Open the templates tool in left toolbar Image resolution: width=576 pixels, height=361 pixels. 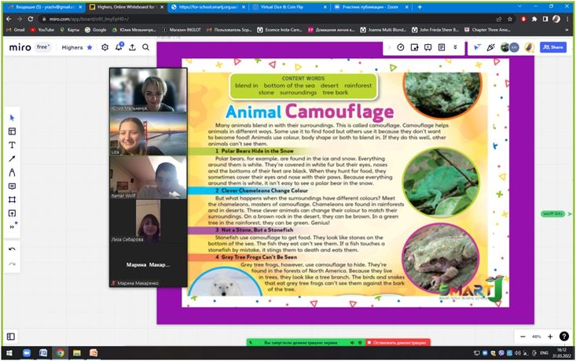(12, 131)
